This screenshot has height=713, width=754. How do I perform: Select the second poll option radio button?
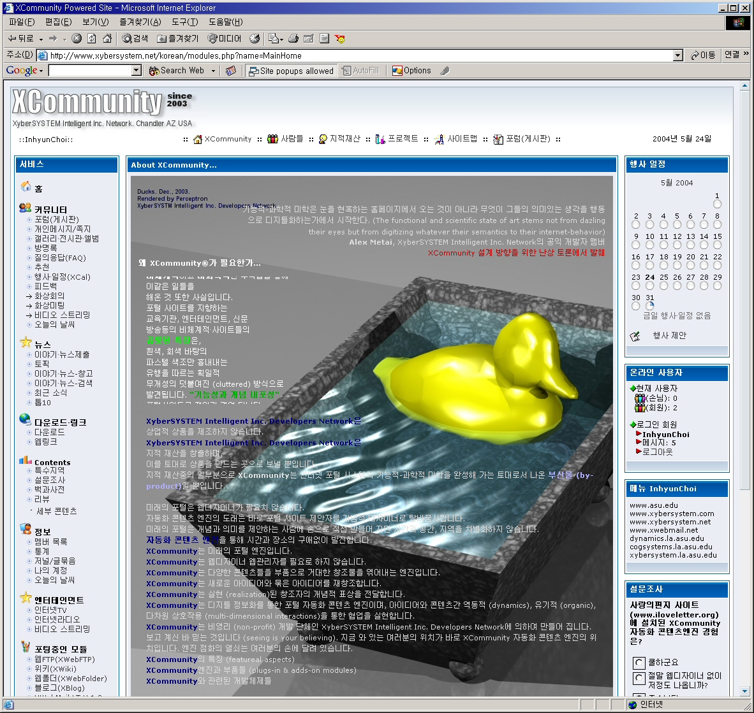(x=639, y=678)
